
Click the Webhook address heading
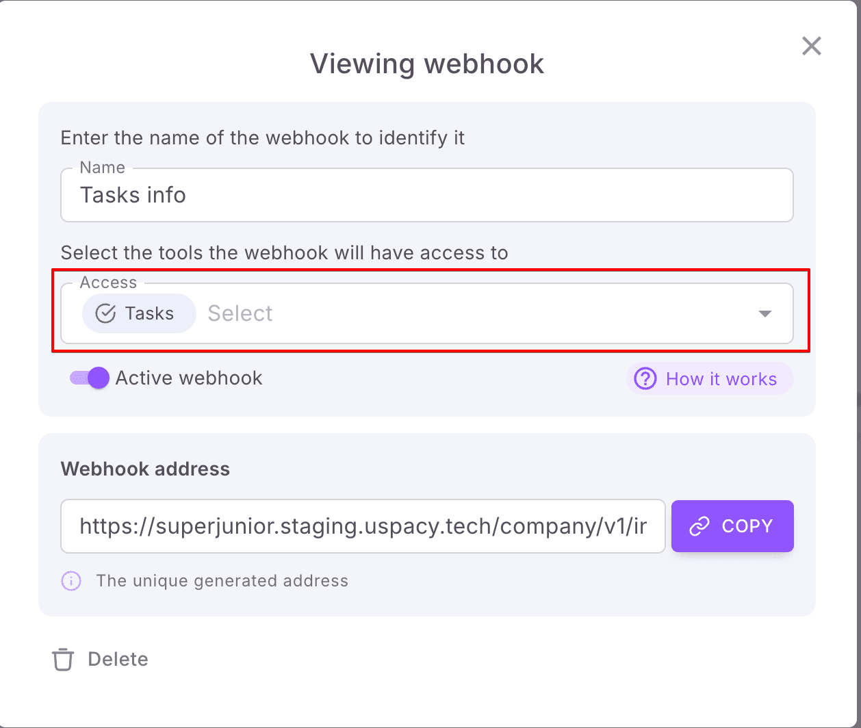tap(145, 469)
